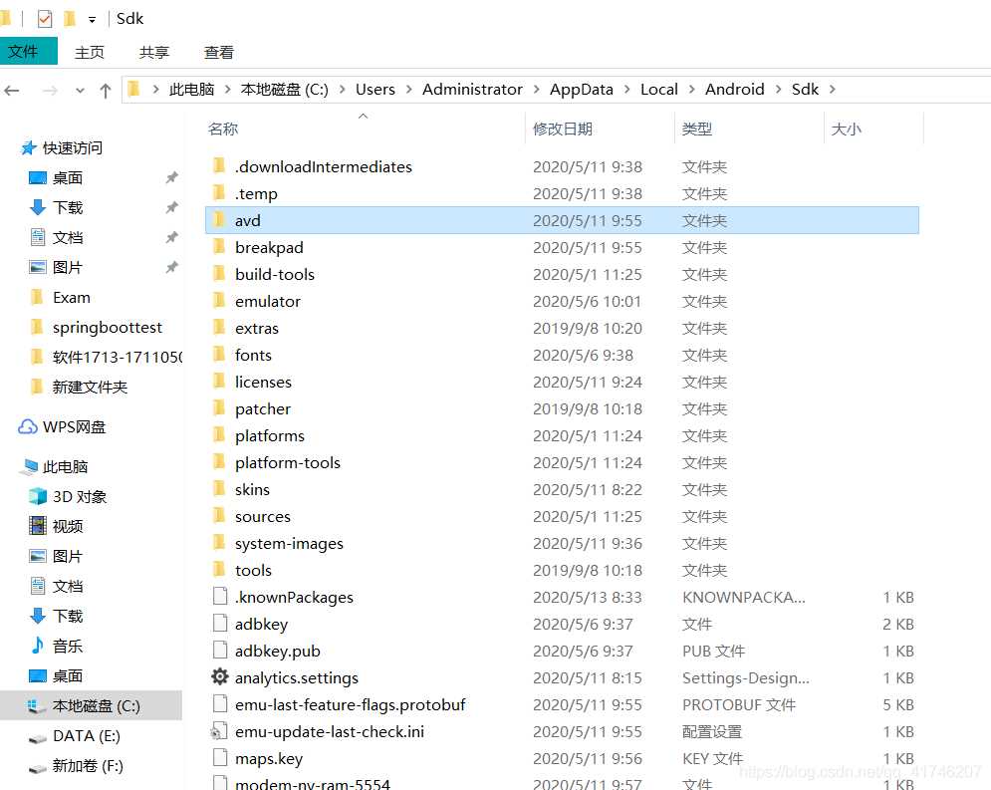Open recent locations dropdown beside back button

click(x=79, y=89)
